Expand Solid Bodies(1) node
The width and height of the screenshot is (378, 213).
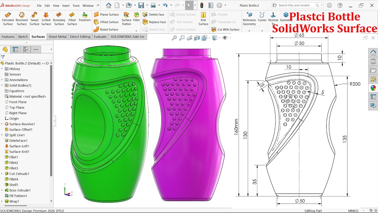(2, 85)
